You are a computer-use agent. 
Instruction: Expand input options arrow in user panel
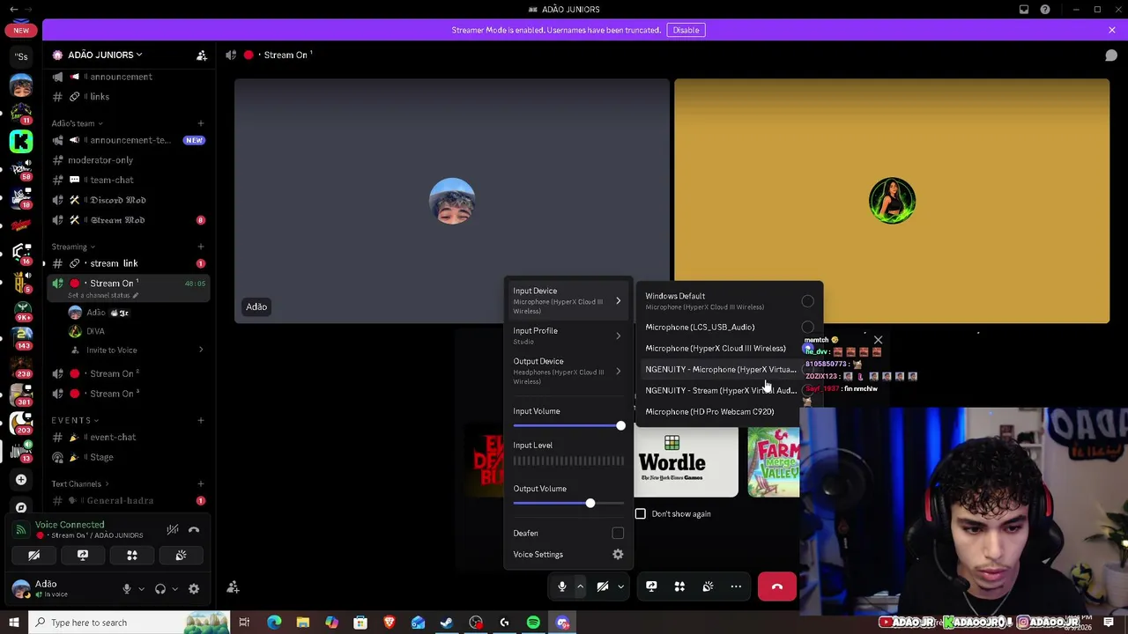[x=140, y=589]
